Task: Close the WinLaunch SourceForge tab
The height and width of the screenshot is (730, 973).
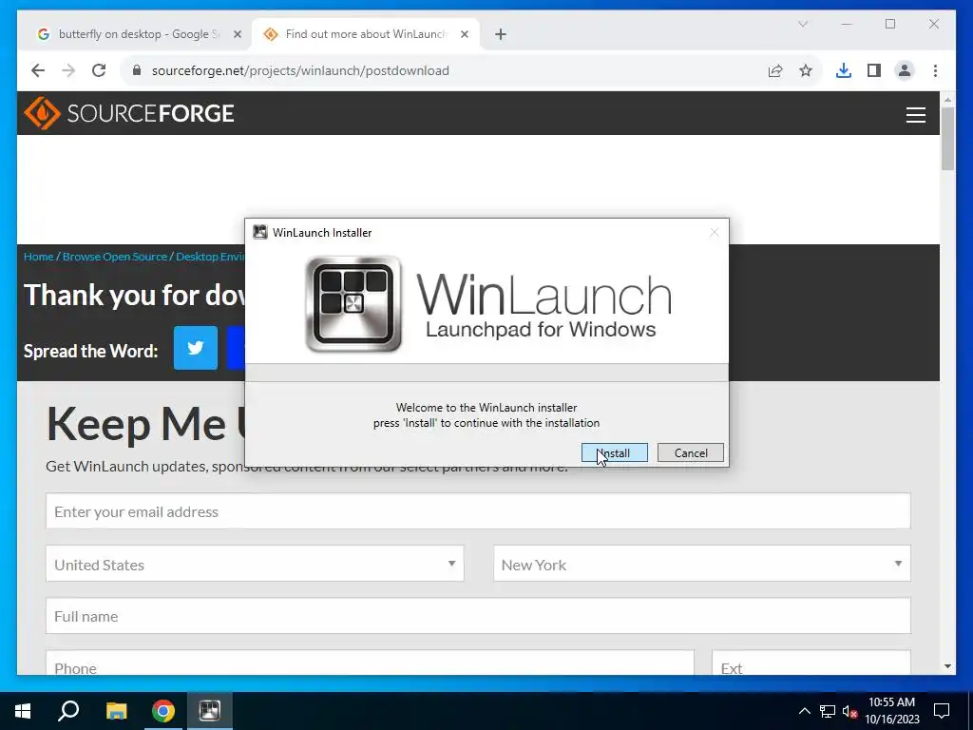Action: pyautogui.click(x=464, y=34)
